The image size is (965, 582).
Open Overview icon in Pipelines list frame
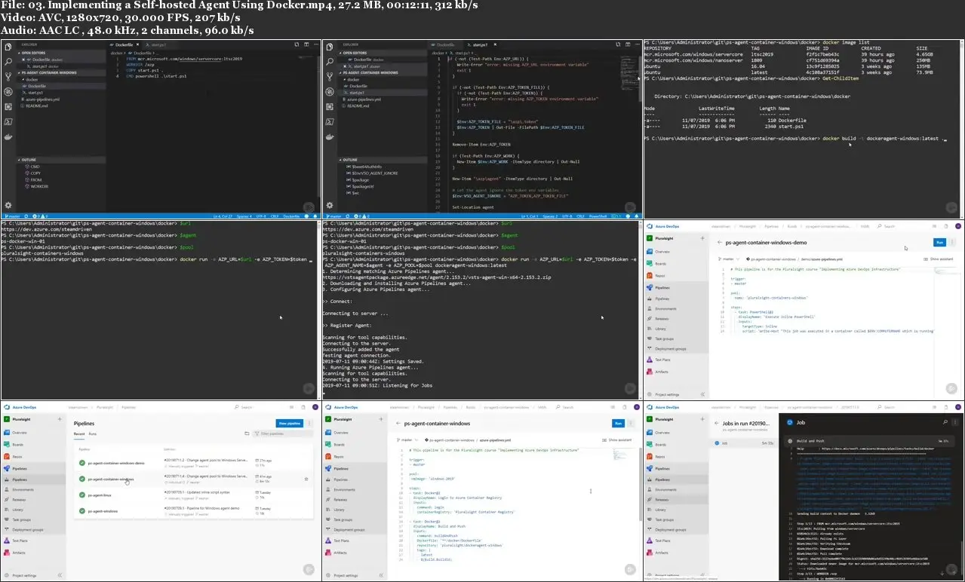[x=7, y=433]
